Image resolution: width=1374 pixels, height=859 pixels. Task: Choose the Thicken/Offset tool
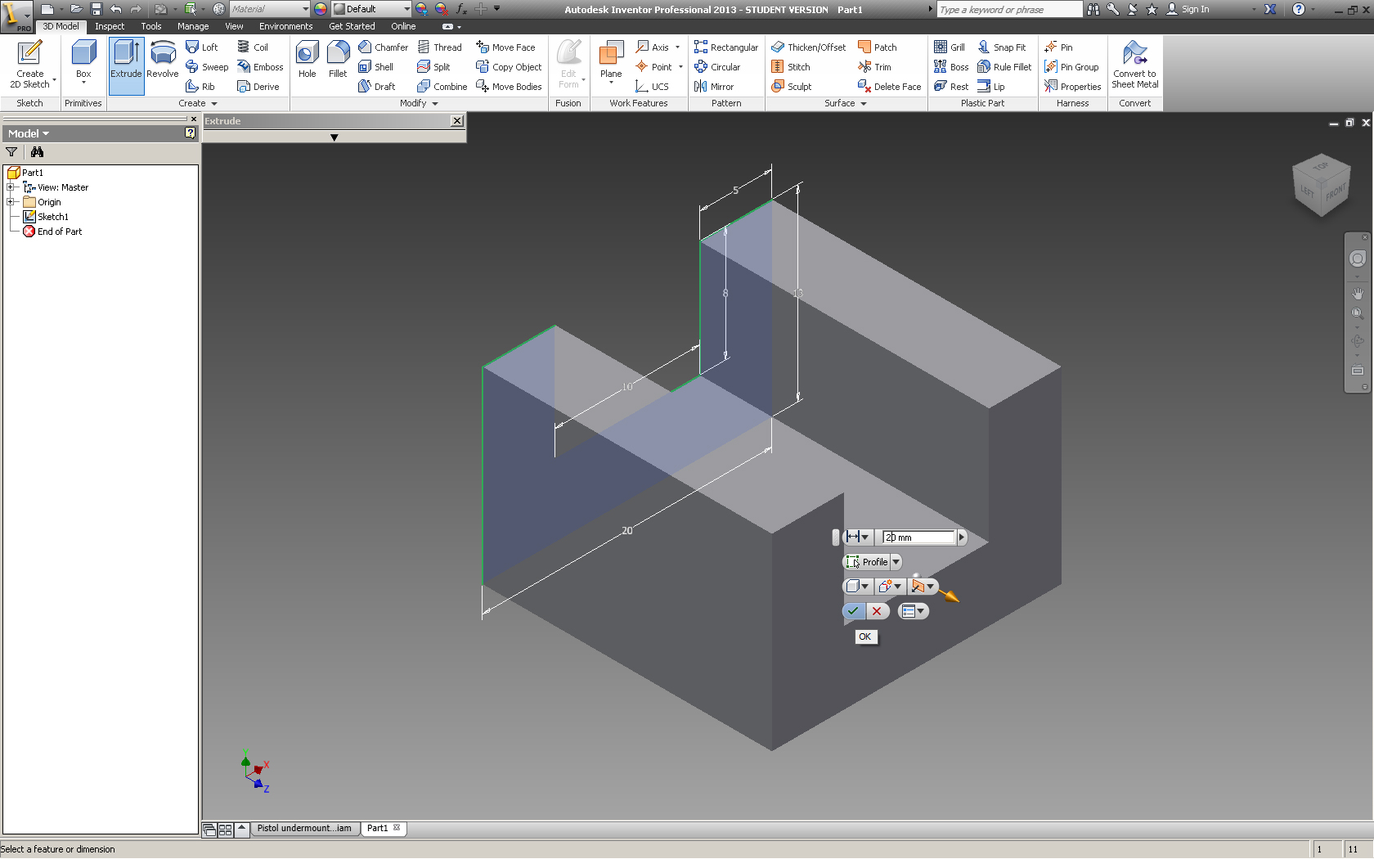pyautogui.click(x=809, y=47)
